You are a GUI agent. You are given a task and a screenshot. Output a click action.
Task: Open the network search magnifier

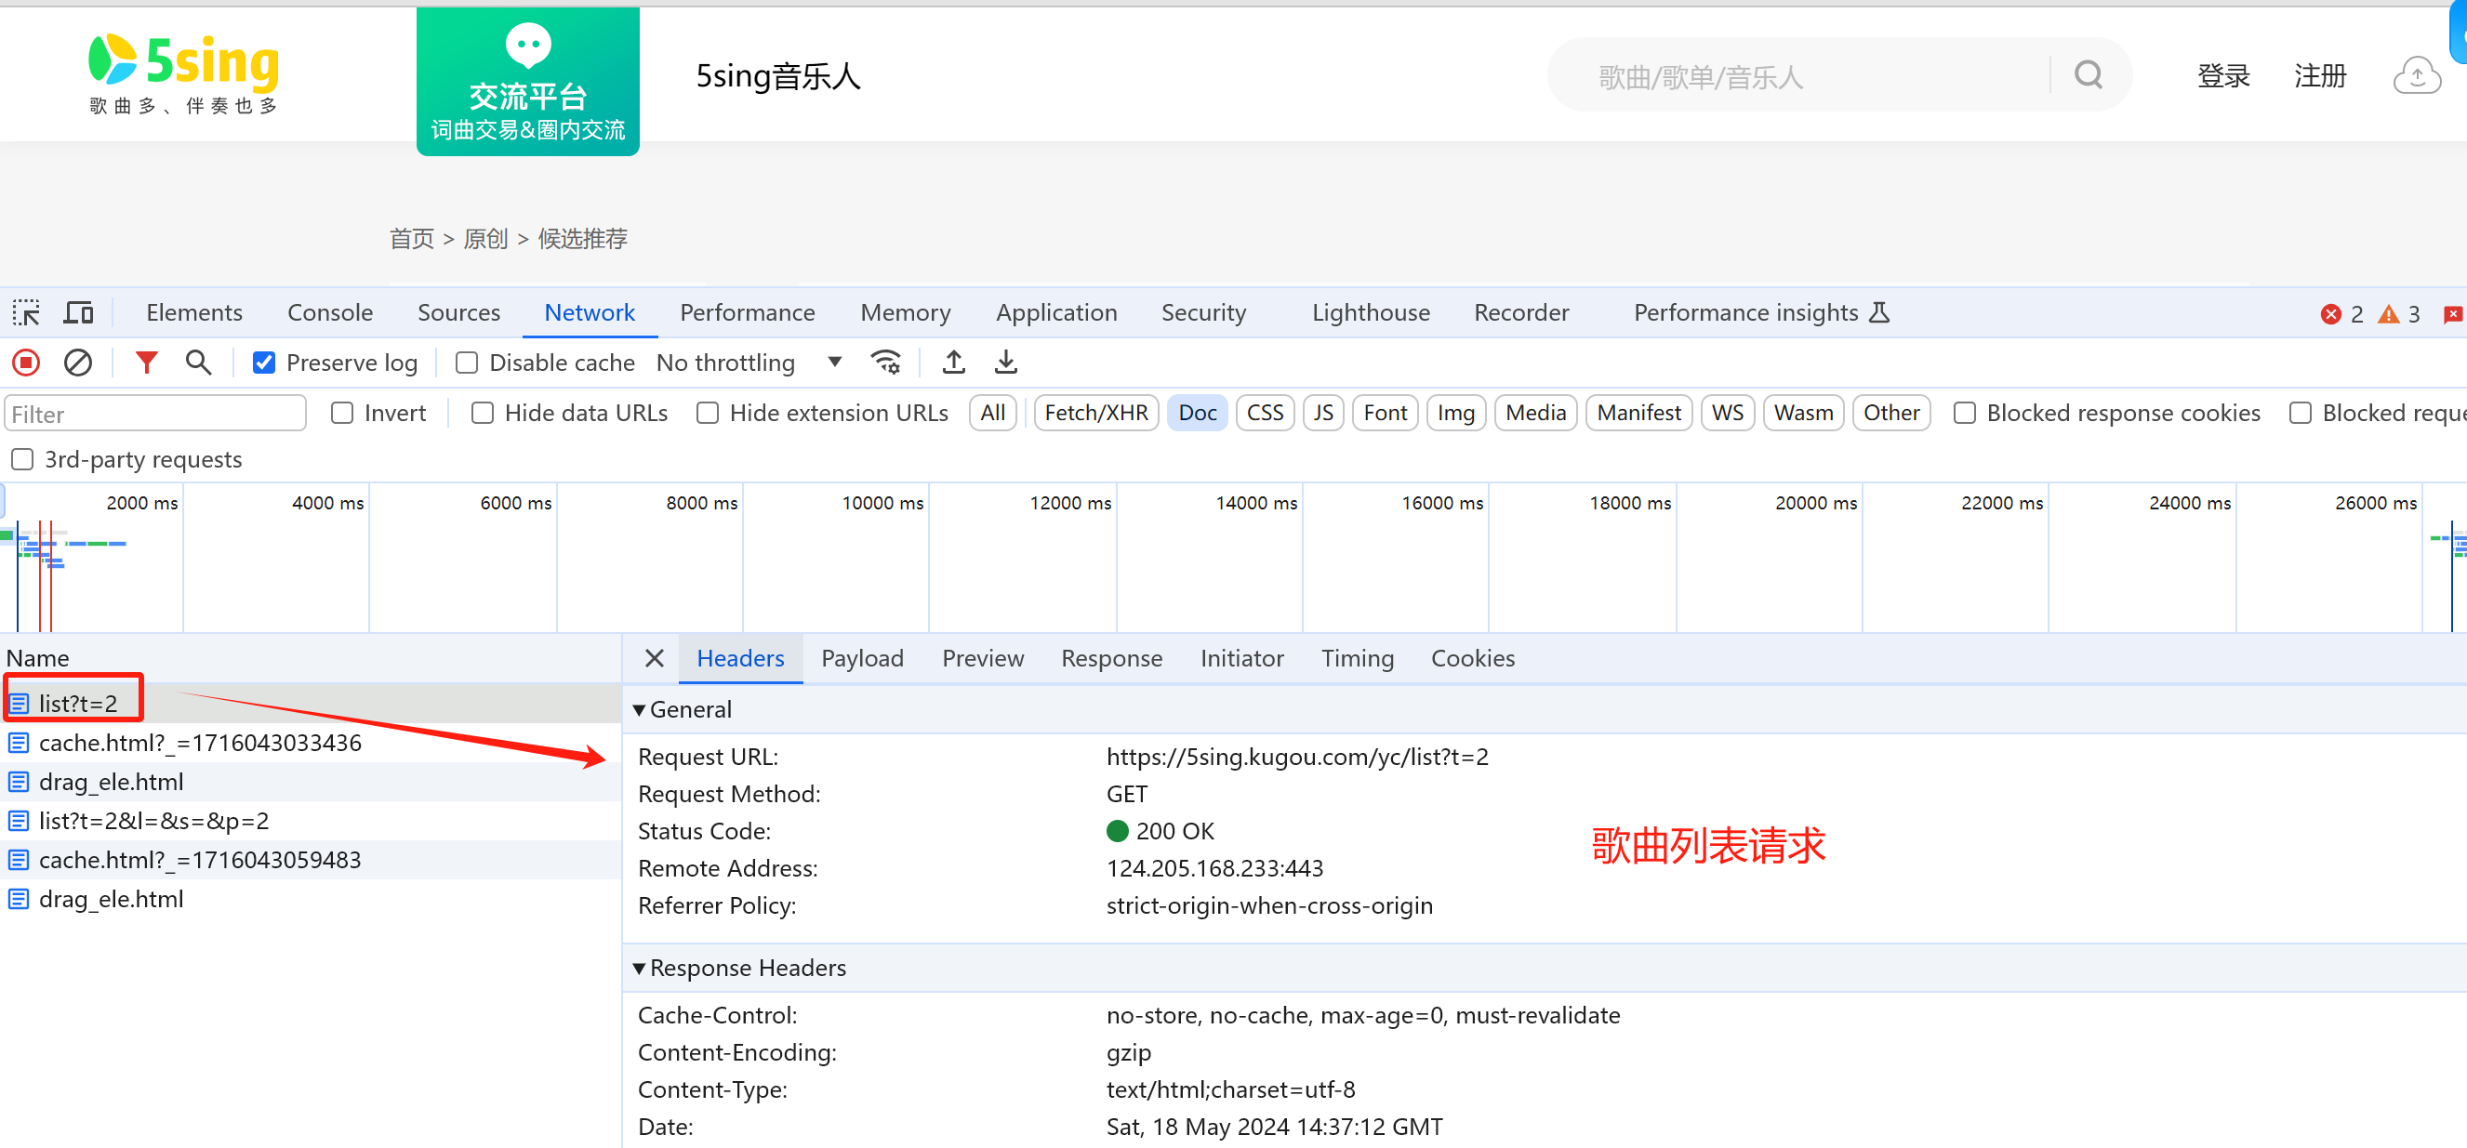point(198,363)
